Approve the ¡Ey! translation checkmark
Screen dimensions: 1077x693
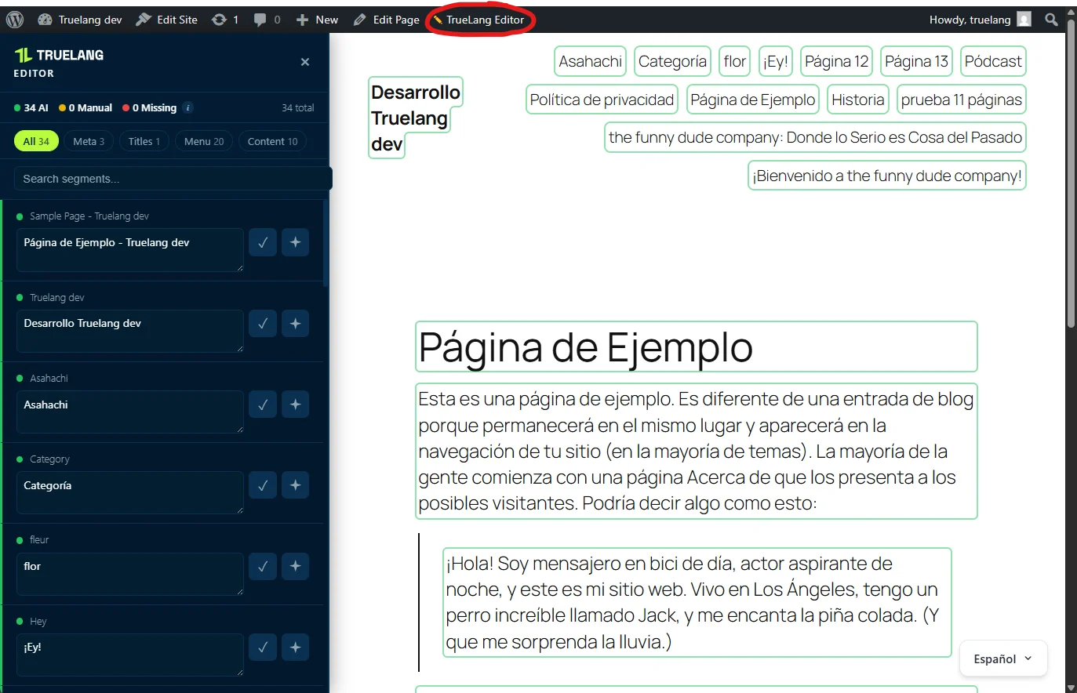(x=263, y=647)
